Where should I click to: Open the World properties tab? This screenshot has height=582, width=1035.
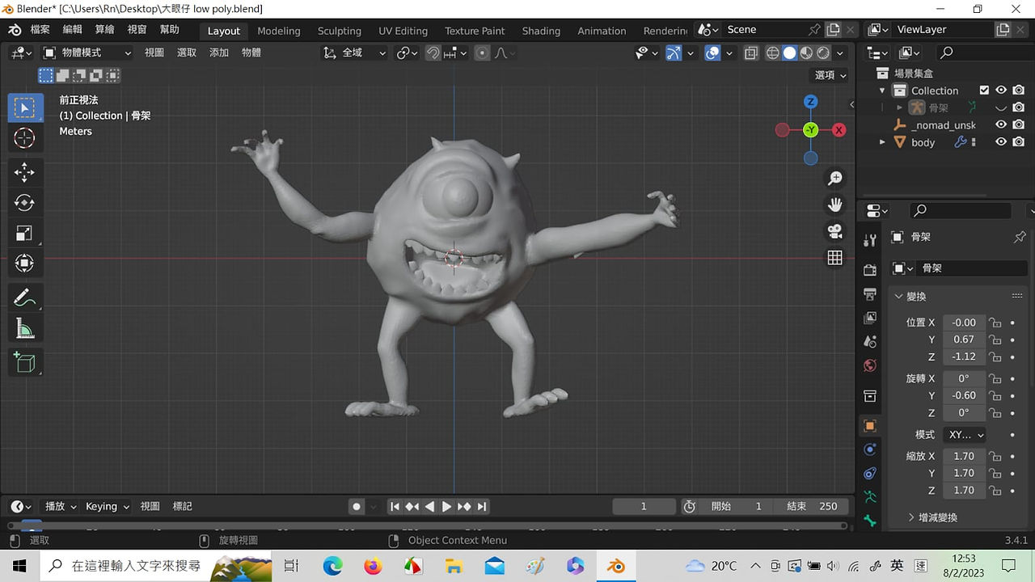(x=870, y=366)
